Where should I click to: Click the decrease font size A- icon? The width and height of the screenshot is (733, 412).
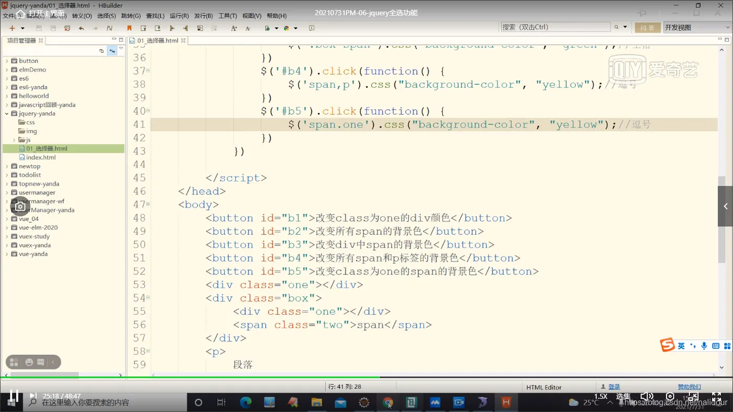(248, 28)
